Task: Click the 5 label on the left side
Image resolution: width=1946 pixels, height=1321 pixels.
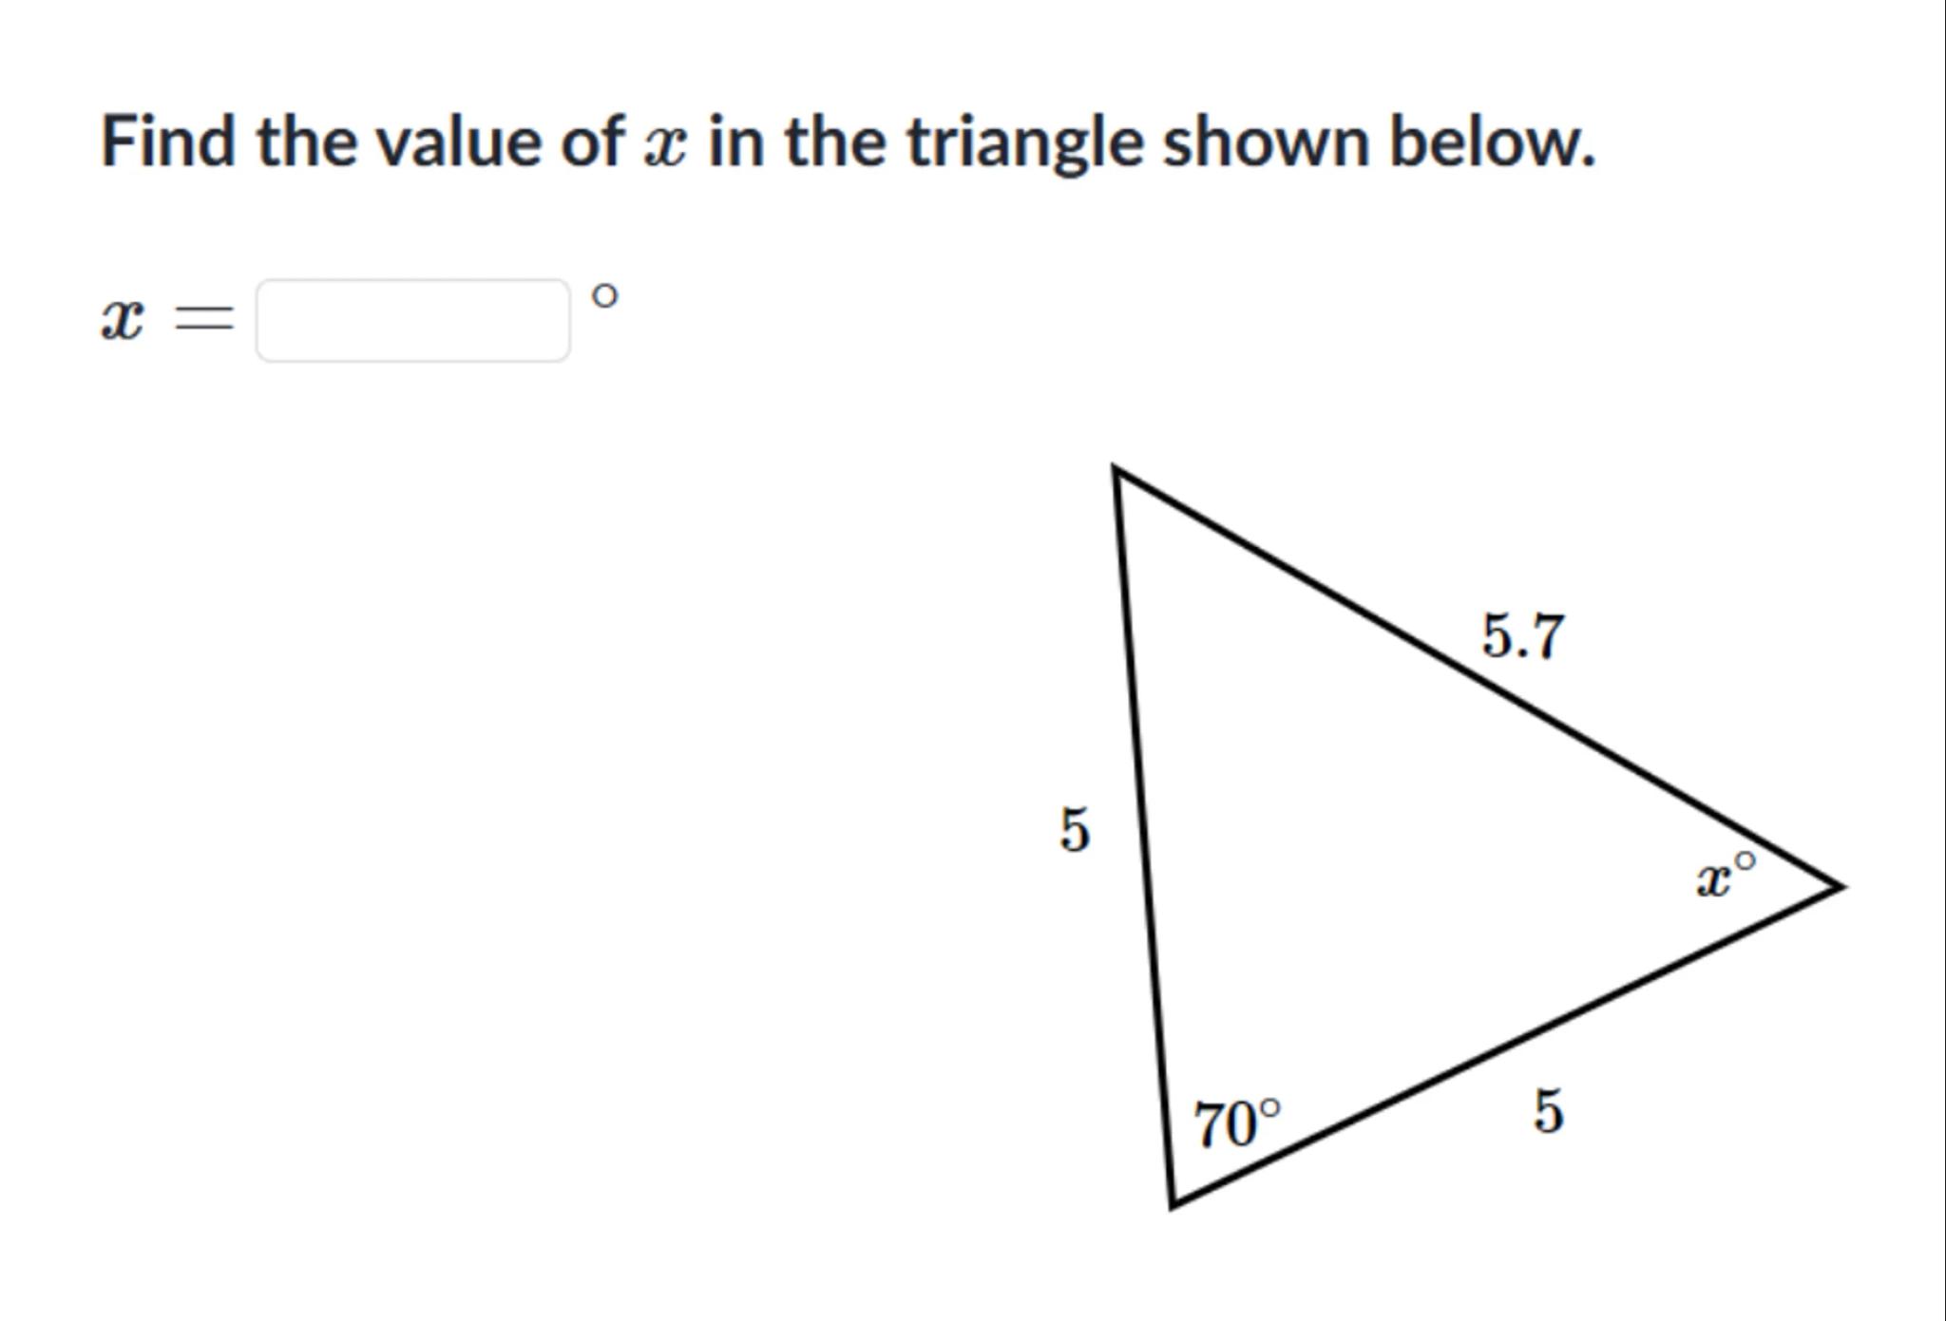Action: coord(1075,829)
